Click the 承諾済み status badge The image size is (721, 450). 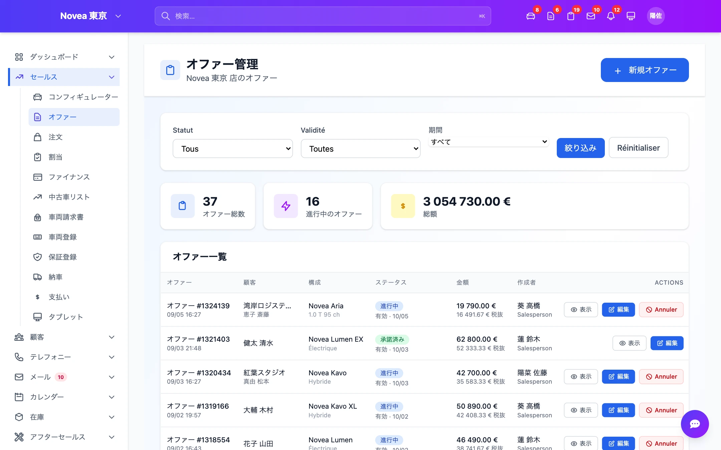point(392,339)
